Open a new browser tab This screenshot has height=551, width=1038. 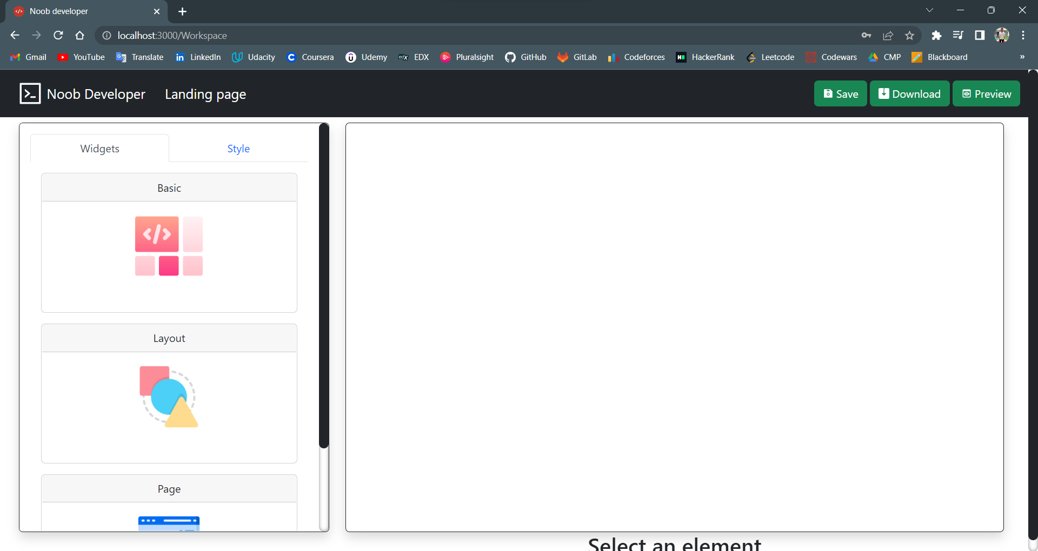(x=182, y=11)
